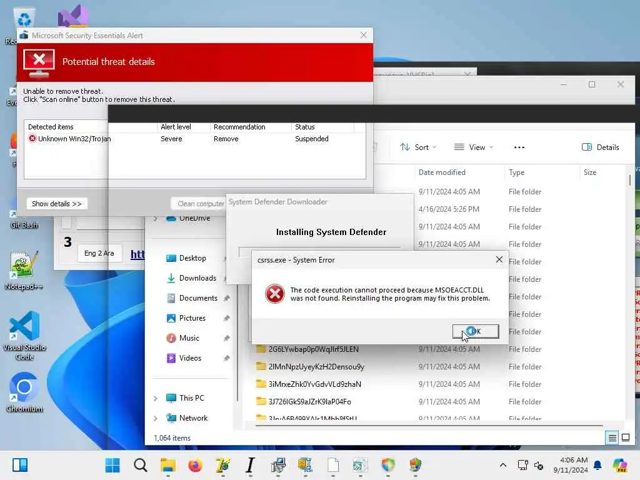Open the Chromium desktop shortcut
640x480 pixels.
point(24,392)
